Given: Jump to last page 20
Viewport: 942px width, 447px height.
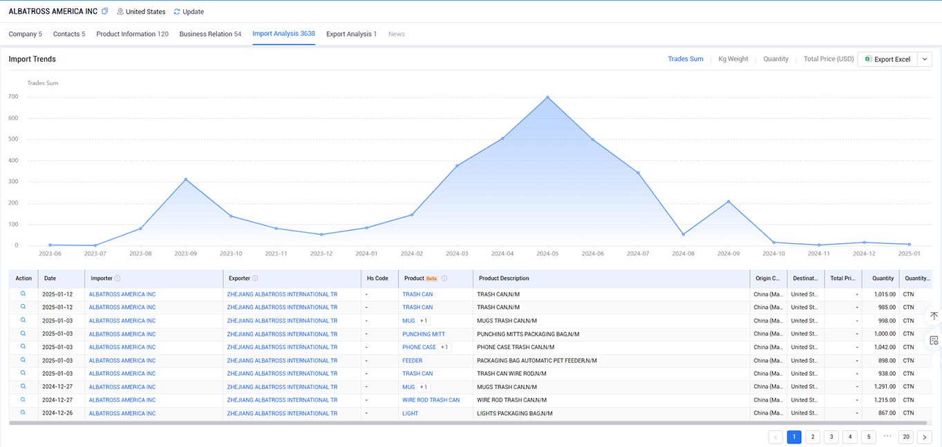Looking at the screenshot, I should coord(906,437).
